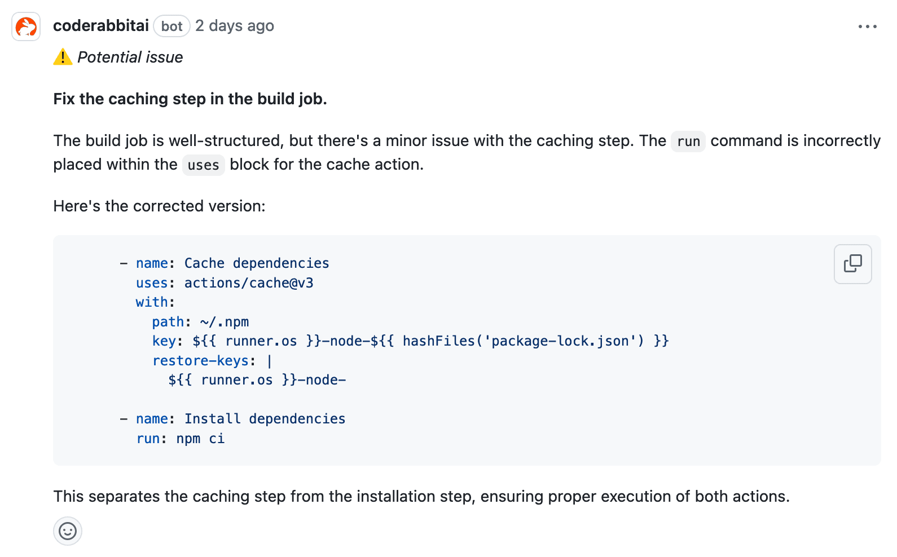The height and width of the screenshot is (557, 897).
Task: Click the coderabbitai rabbit avatar
Action: pyautogui.click(x=26, y=26)
